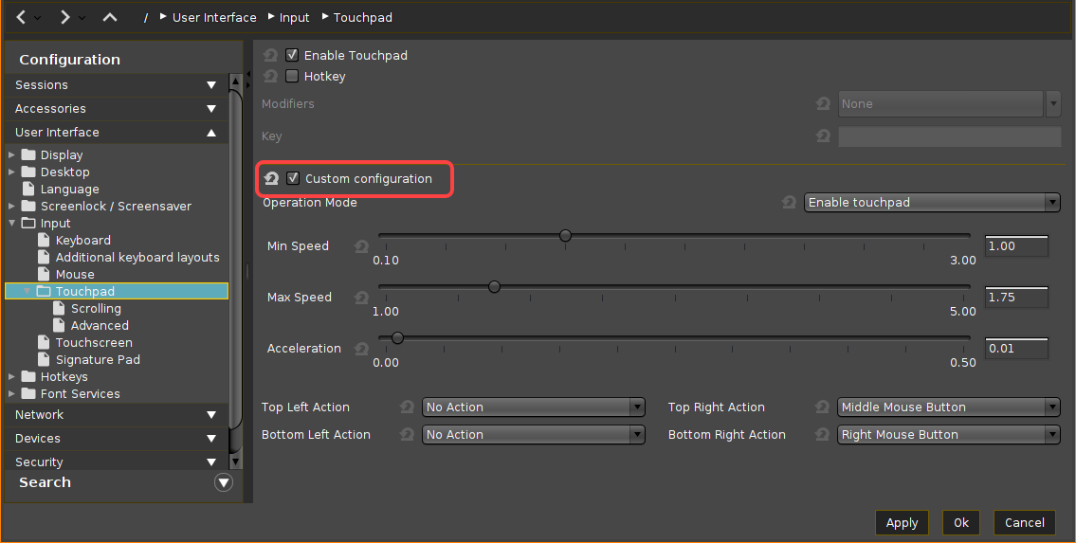
Task: Click reset icon beside Acceleration
Action: click(361, 349)
